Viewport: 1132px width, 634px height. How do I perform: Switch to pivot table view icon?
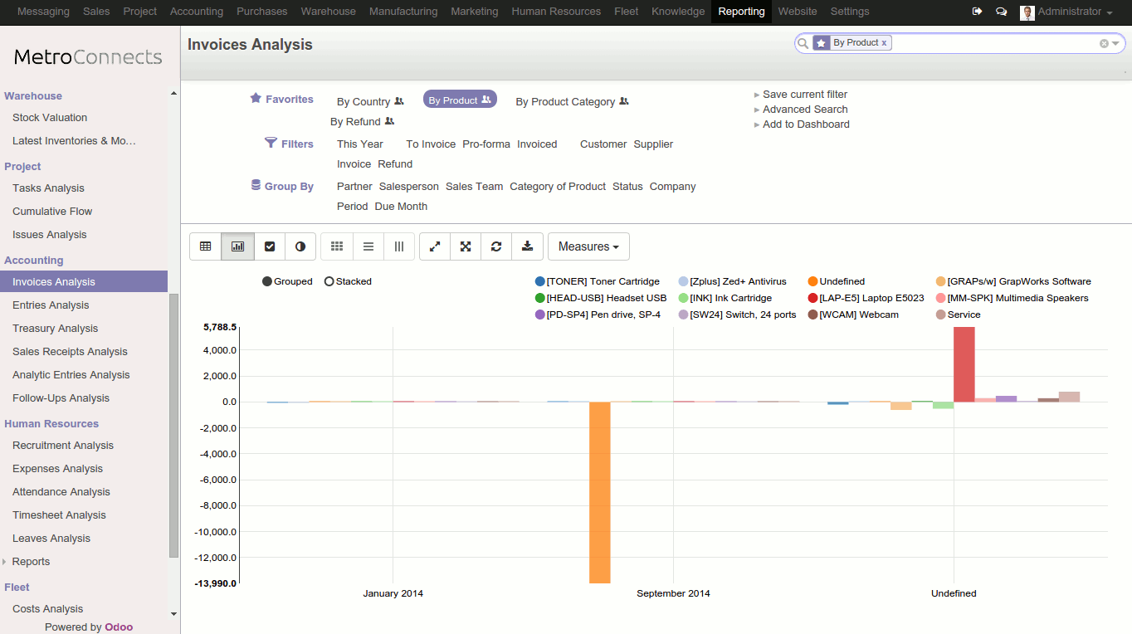[205, 246]
